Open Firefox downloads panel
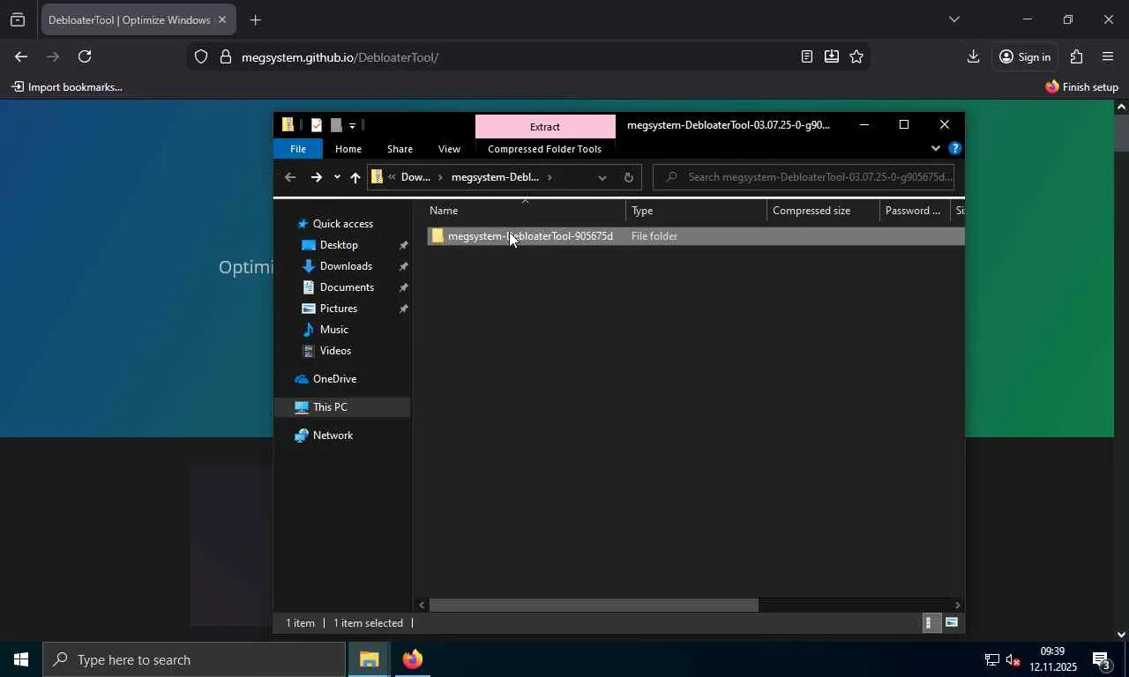The image size is (1129, 677). click(973, 56)
